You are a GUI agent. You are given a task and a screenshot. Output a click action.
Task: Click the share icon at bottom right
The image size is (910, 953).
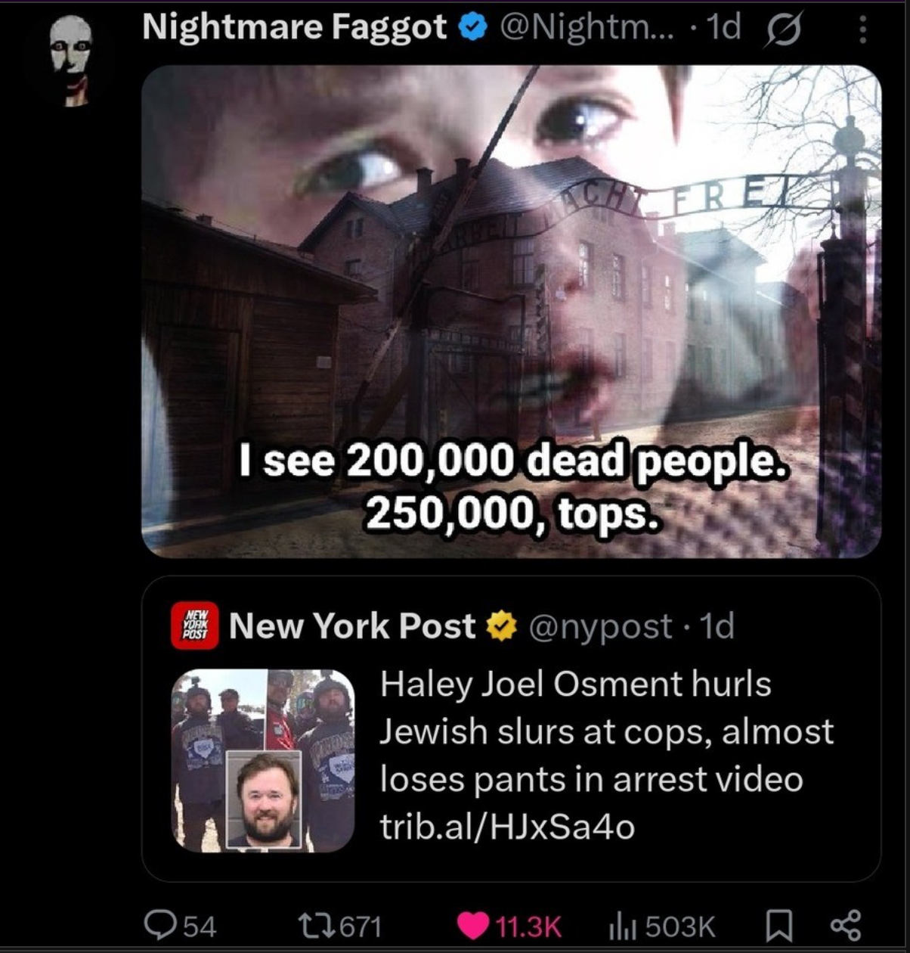tap(845, 926)
